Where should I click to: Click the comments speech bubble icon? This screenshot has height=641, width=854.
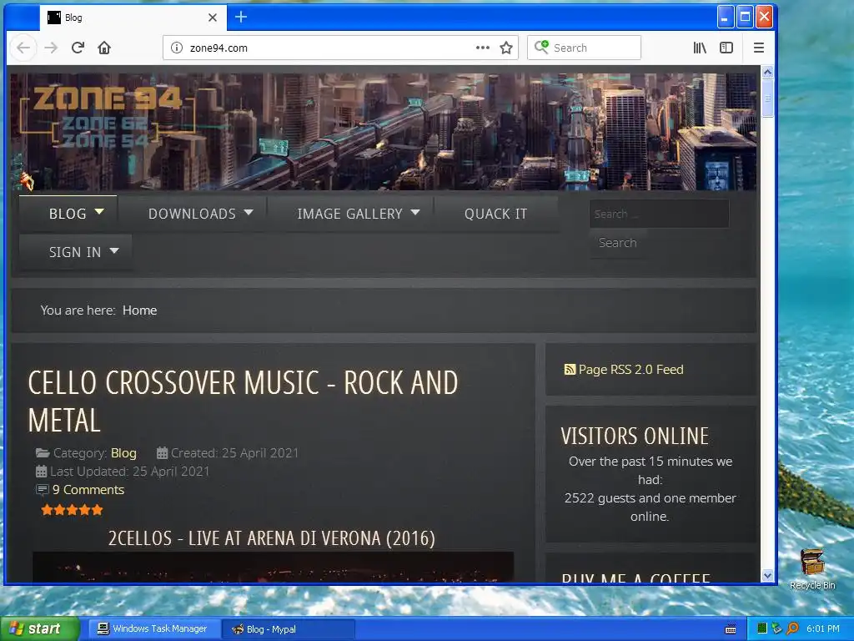click(x=42, y=489)
